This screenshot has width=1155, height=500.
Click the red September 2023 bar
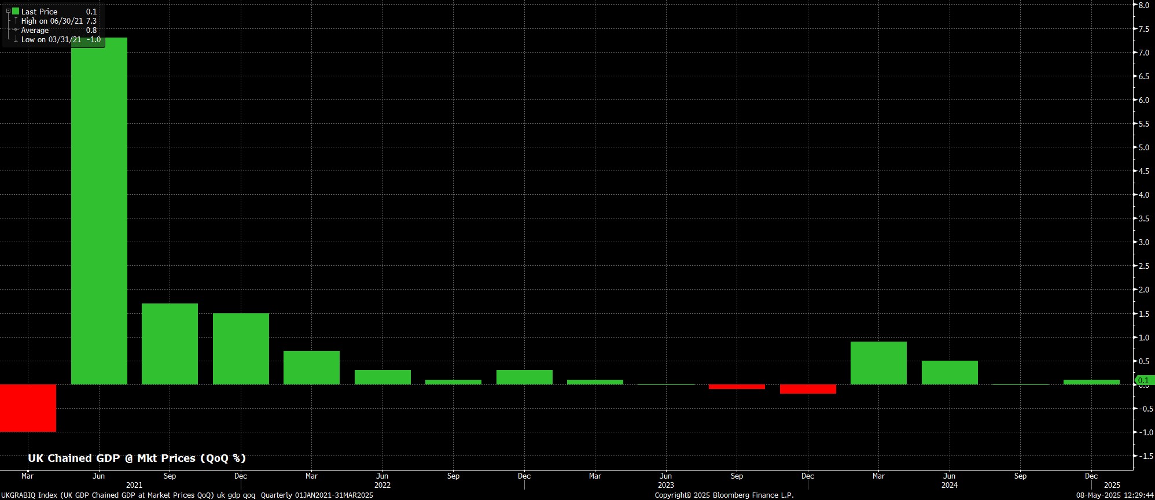pos(737,387)
